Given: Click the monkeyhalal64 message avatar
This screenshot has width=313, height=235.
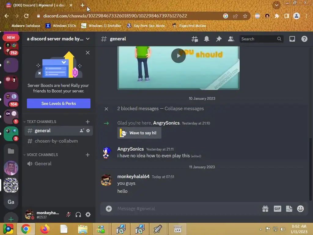Looking at the screenshot, I should (106, 180).
